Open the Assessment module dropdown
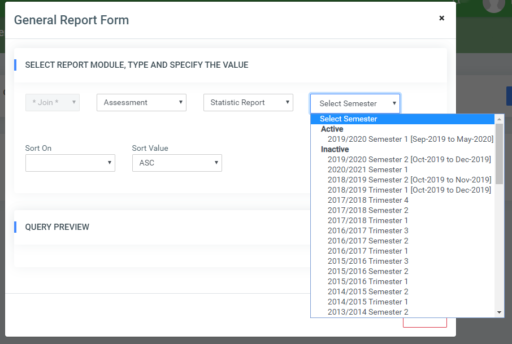Screen dimensions: 512x344 pos(141,102)
